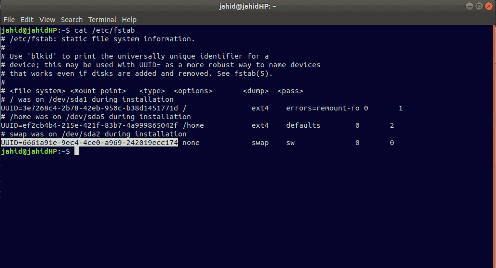Open the File menu
Image resolution: width=496 pixels, height=268 pixels.
(9, 20)
